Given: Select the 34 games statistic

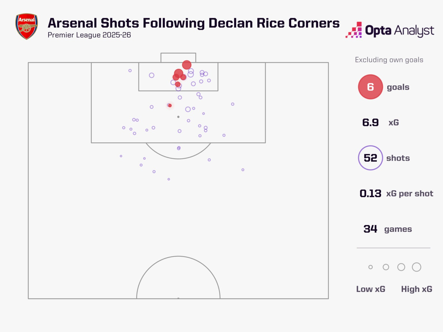Looking at the screenshot, I should pyautogui.click(x=387, y=229).
